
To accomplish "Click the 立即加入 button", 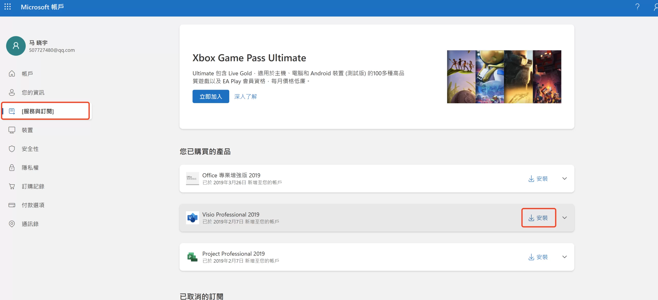I will pos(211,96).
